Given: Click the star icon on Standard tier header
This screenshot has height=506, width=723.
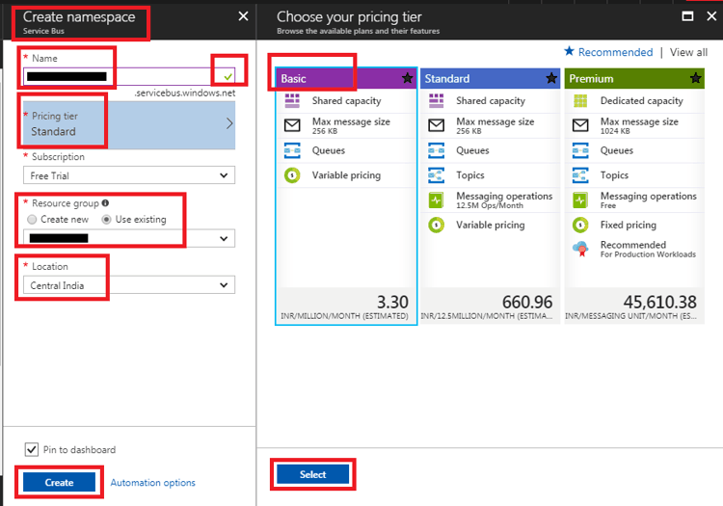Looking at the screenshot, I should pos(551,78).
